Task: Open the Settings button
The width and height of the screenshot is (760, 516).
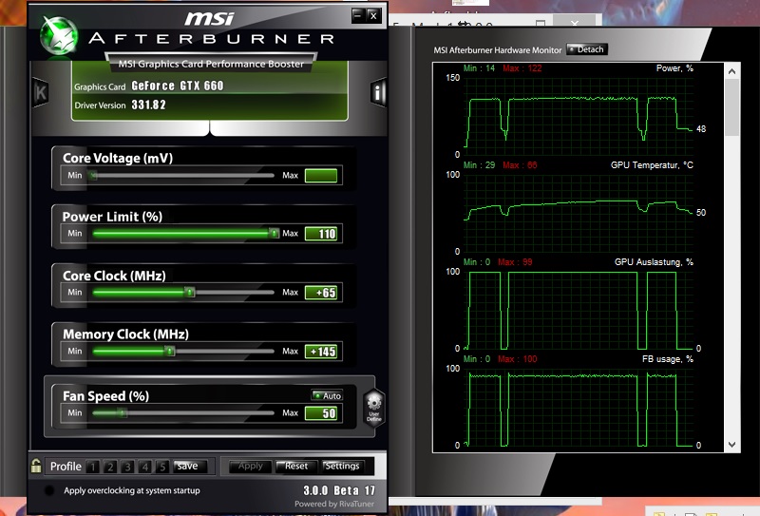Action: (342, 466)
